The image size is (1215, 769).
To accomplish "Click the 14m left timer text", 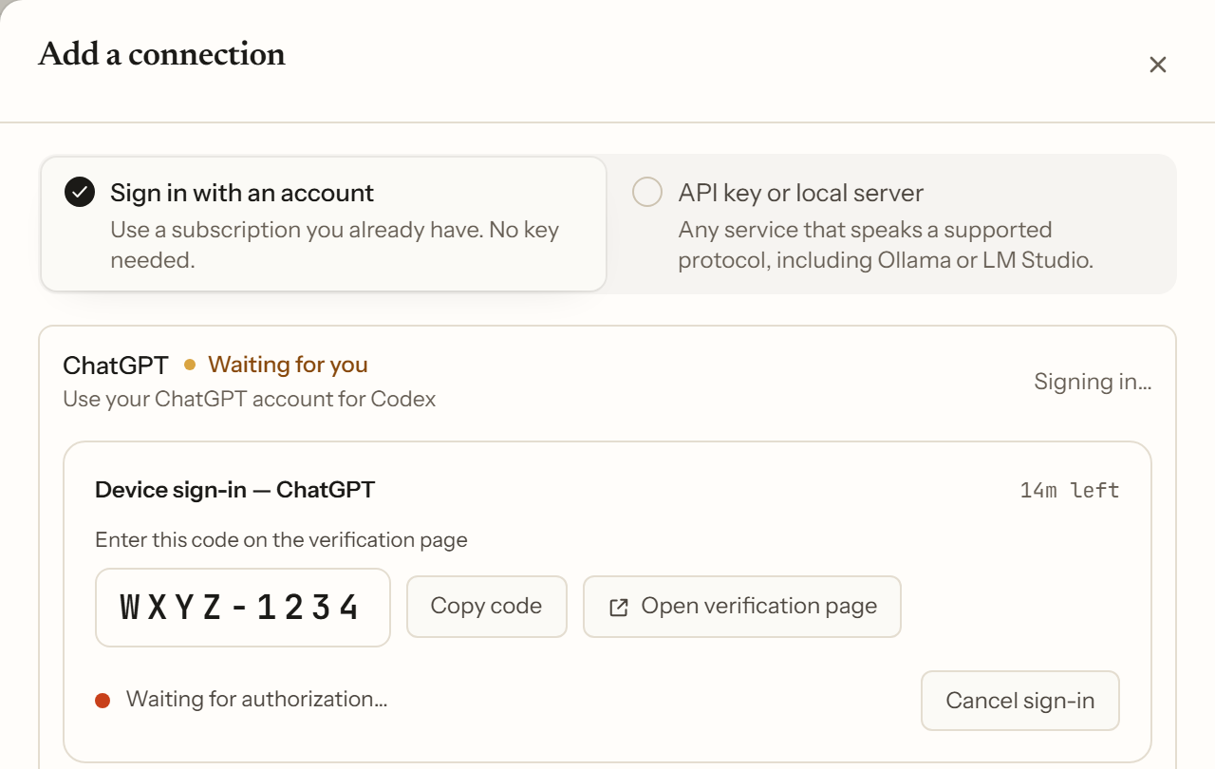I will tap(1070, 491).
